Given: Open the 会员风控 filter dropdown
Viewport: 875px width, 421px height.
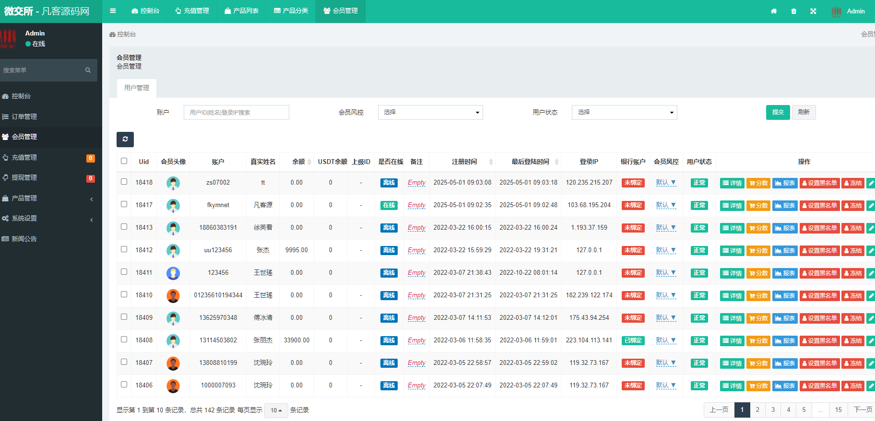Looking at the screenshot, I should pyautogui.click(x=430, y=112).
